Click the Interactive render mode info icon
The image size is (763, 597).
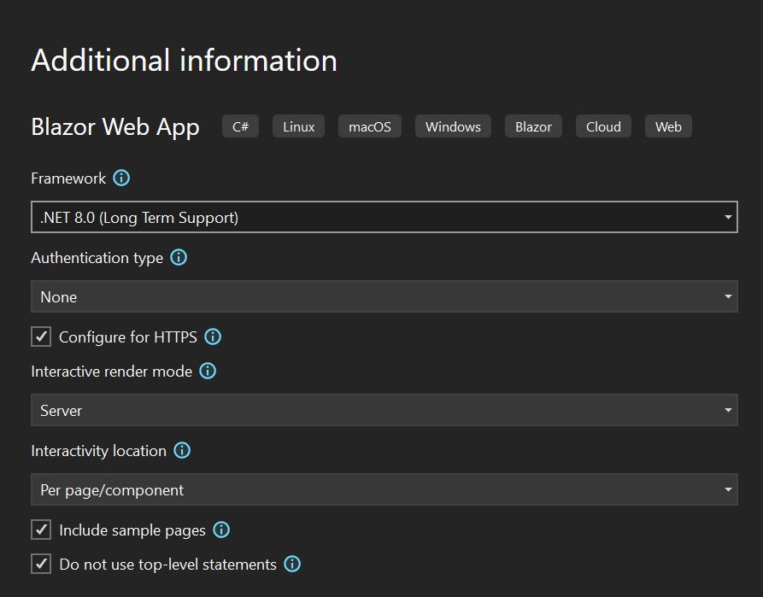click(x=208, y=372)
